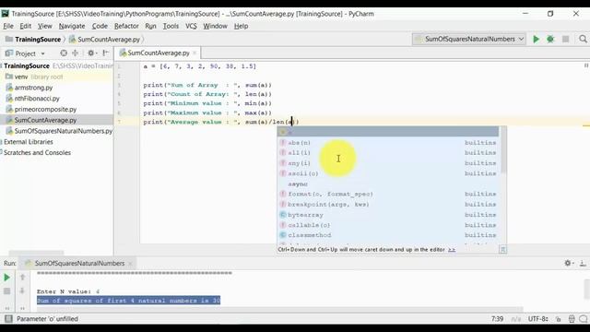Image resolution: width=590 pixels, height=332 pixels.
Task: Click SumCountAverage.py in breadcrumb bar
Action: click(109, 40)
